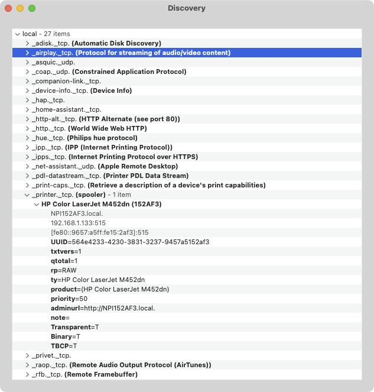
Task: Expand the _ipps._tcp. chevron
Action: coord(27,157)
